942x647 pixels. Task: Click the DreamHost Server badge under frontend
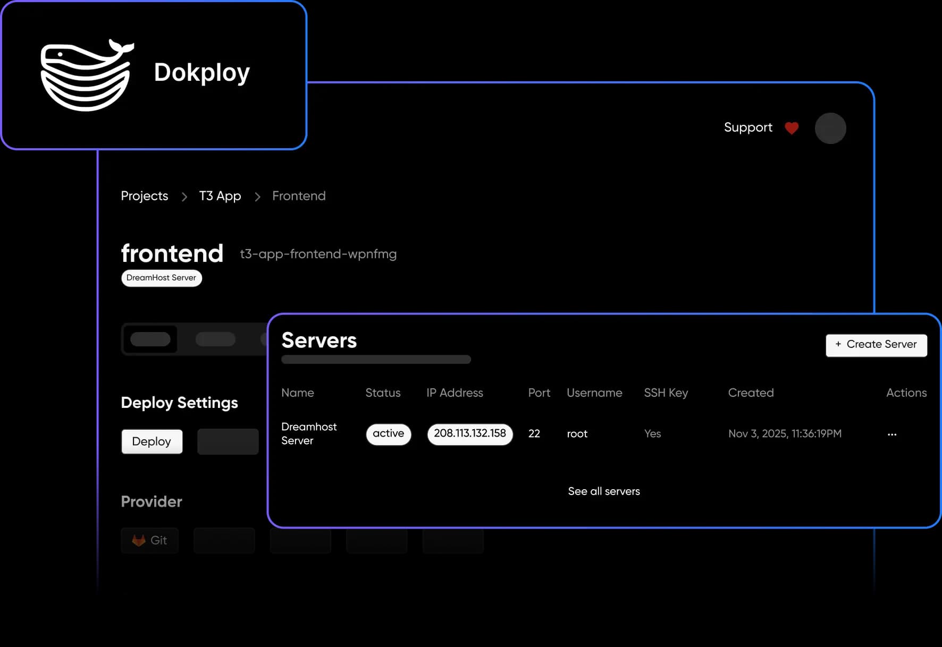click(x=162, y=278)
